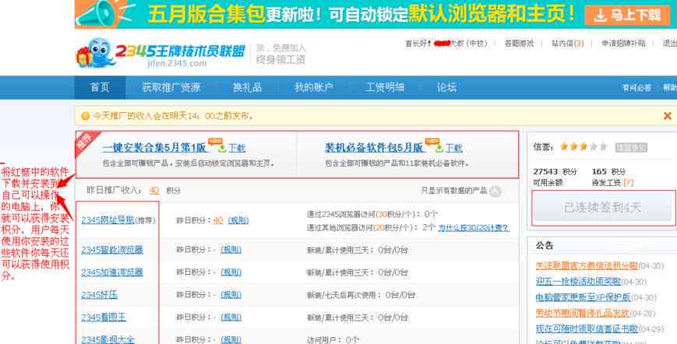
Task: Open announcement 现在可随时领取信誉证书啦
Action: (587, 329)
